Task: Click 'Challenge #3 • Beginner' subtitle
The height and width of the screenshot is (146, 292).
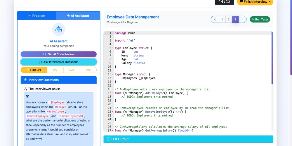Action: (x=123, y=22)
